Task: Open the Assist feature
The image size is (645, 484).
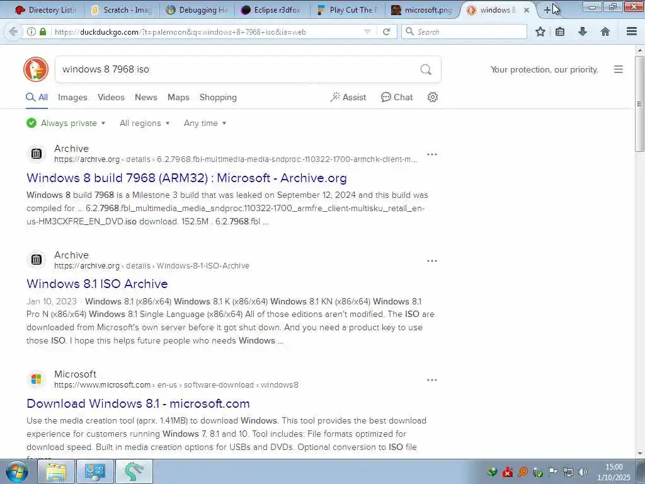Action: pos(348,97)
